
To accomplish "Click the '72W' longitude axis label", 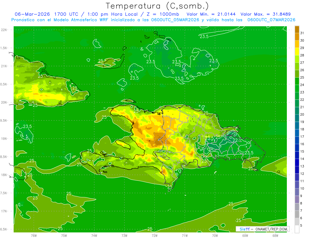I will pos(154,236).
